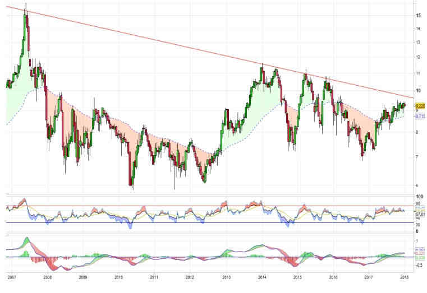
Task: Click the -0.5 label on the MACD axis
Action: coord(419,265)
